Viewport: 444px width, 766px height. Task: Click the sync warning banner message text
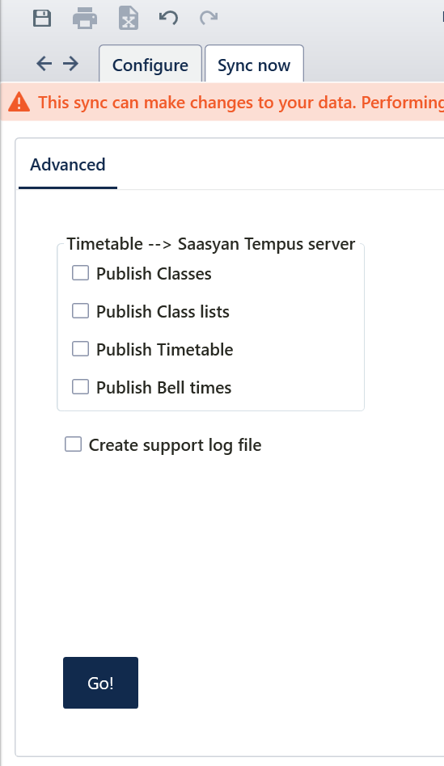[x=241, y=103]
